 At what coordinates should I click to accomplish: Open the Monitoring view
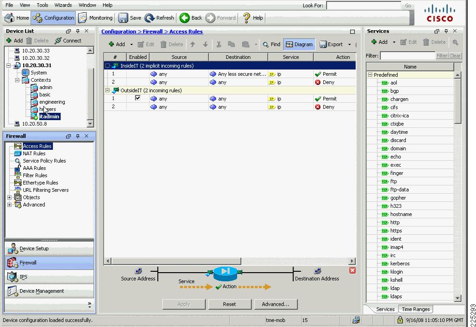96,18
